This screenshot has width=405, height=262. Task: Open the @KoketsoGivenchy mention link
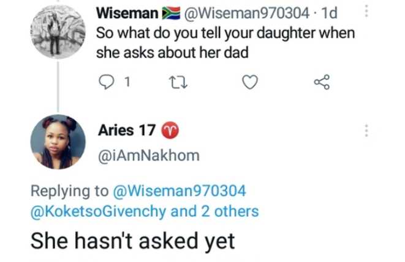99,211
